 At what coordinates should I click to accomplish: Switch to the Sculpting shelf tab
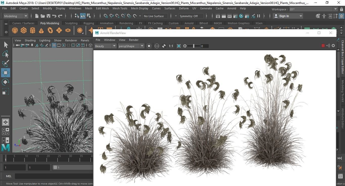[x=71, y=23]
